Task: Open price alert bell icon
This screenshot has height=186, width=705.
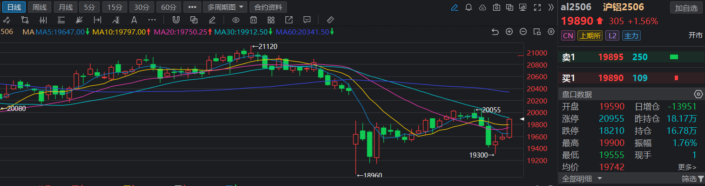Action: coord(469,7)
